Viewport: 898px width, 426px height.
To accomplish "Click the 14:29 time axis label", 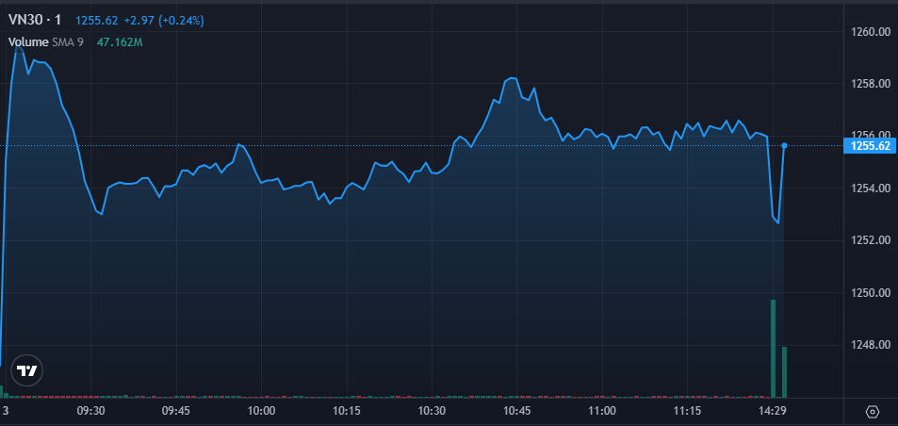I will point(772,411).
